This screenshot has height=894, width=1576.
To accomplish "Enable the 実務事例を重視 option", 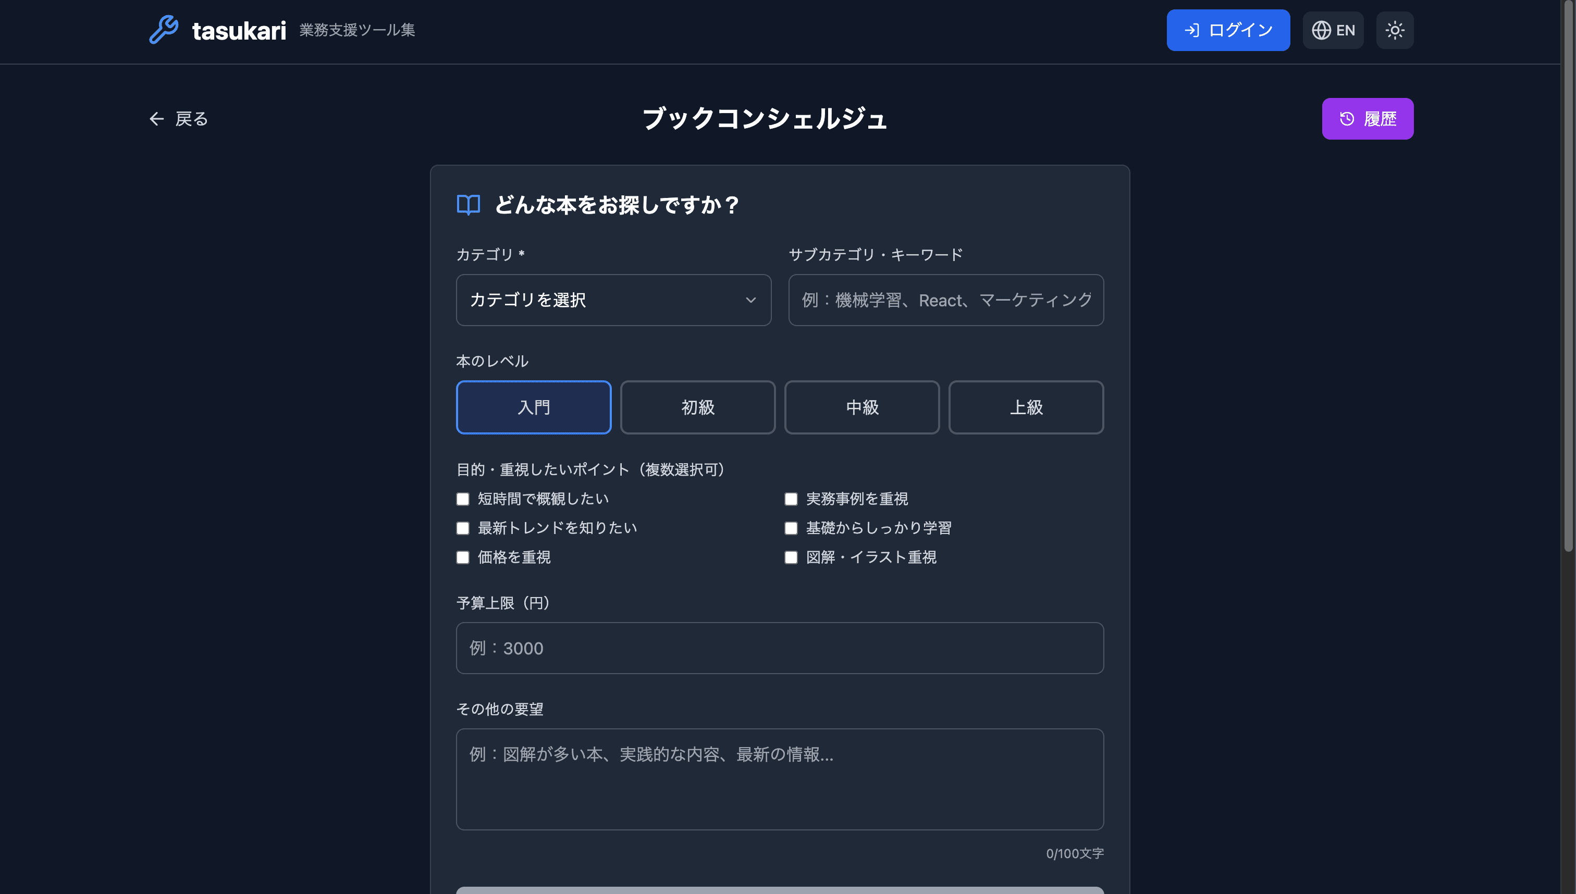I will 791,499.
